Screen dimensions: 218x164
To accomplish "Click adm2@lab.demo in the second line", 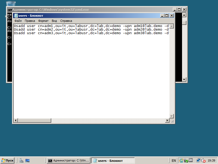I will 148,30.
